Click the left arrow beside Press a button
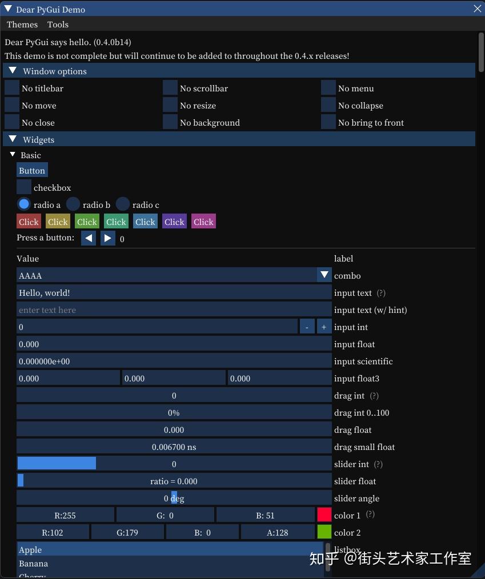Viewport: 485px width, 579px height. coord(89,238)
